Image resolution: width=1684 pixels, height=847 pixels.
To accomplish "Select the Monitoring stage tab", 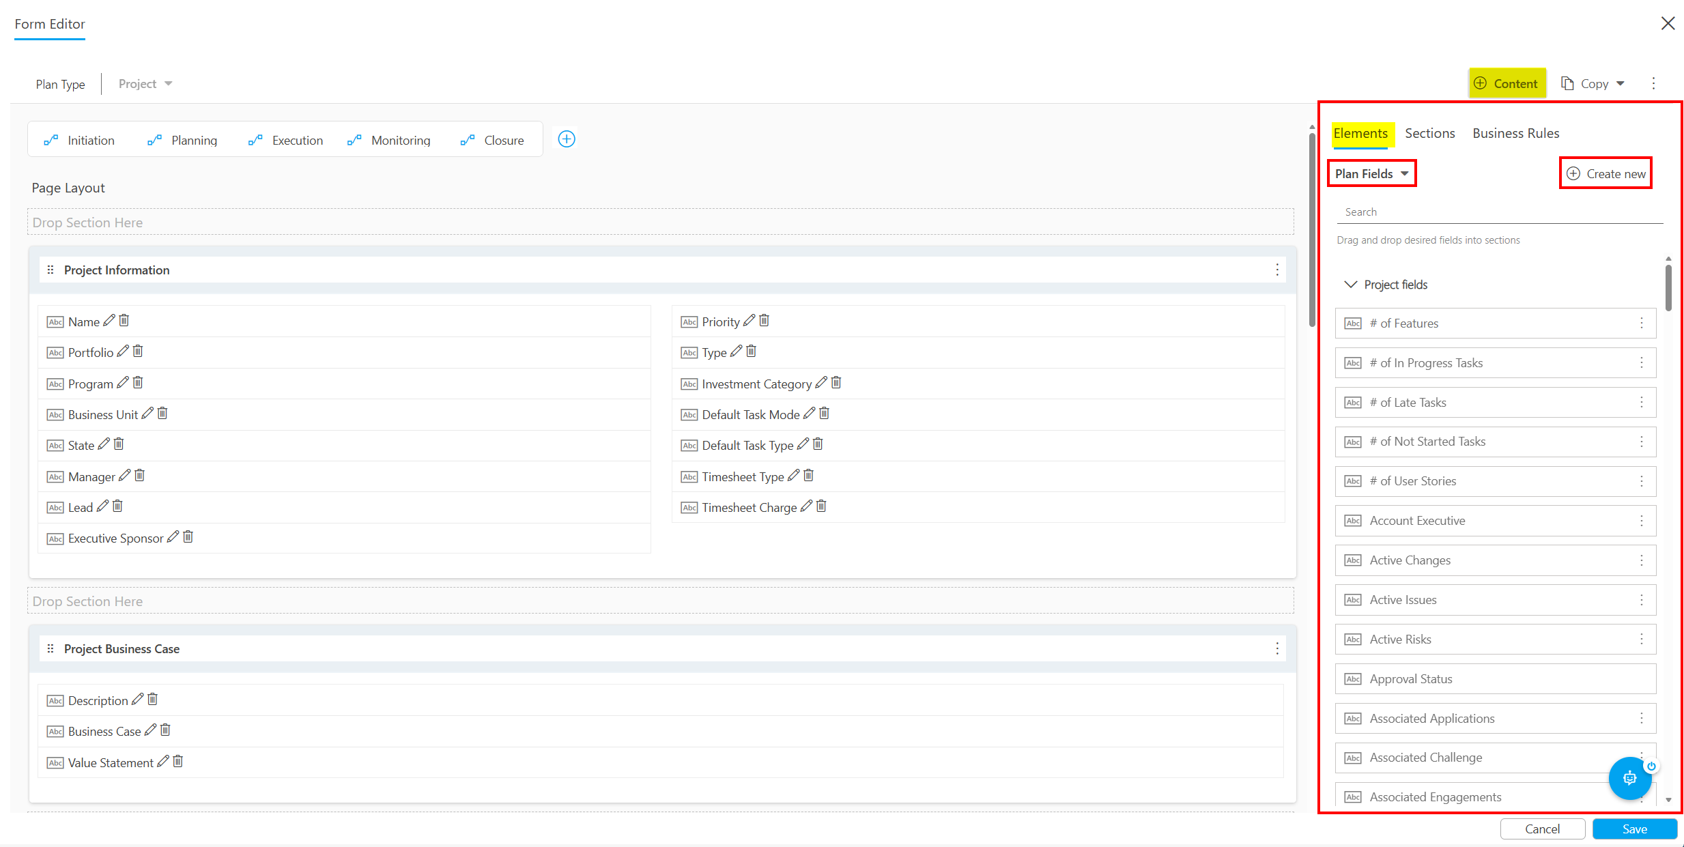I will pyautogui.click(x=389, y=140).
